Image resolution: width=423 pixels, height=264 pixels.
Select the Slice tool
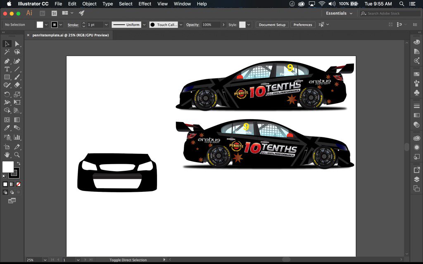(17, 147)
